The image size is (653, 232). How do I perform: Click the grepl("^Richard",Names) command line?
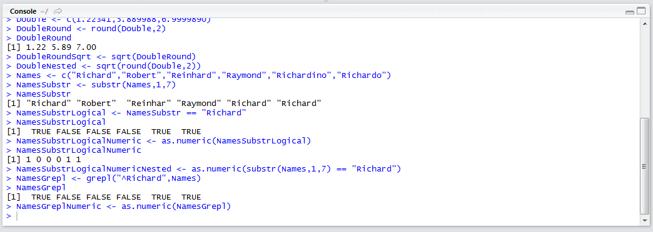[103, 178]
